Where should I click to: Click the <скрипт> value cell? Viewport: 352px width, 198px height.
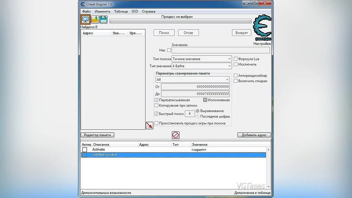point(199,150)
